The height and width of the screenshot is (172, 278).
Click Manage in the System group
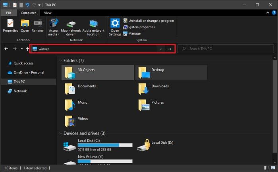[132, 33]
